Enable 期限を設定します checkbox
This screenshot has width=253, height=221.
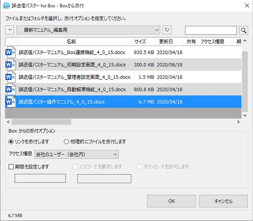tap(11, 167)
